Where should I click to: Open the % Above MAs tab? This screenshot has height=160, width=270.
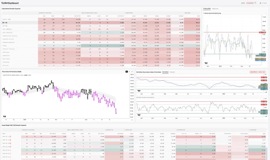click(x=206, y=8)
